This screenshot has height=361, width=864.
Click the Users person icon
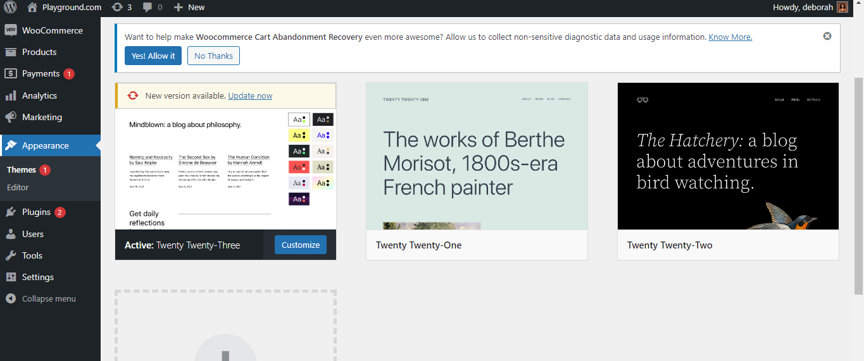click(x=11, y=234)
